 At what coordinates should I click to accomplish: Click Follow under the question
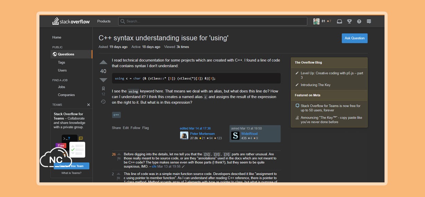tap(135, 128)
